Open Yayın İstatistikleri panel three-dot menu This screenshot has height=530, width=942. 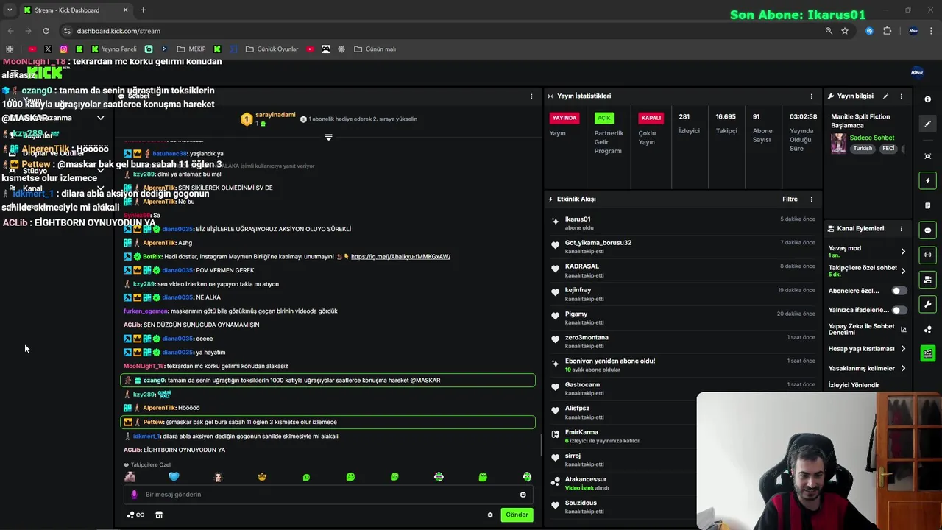[812, 96]
